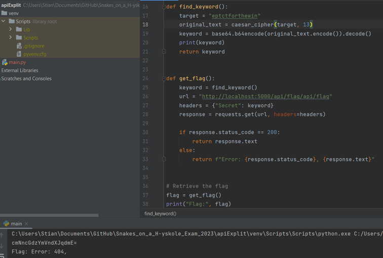Click the inner Scripts folder icon
This screenshot has width=383, height=258.
pos(19,38)
